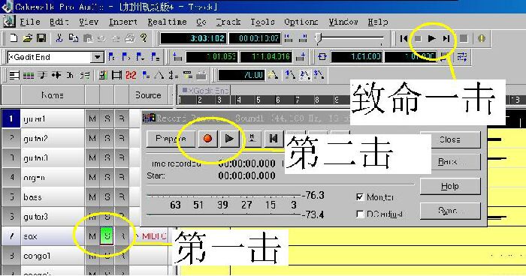Toggle the Monitor checkbox
The image size is (526, 276).
360,197
